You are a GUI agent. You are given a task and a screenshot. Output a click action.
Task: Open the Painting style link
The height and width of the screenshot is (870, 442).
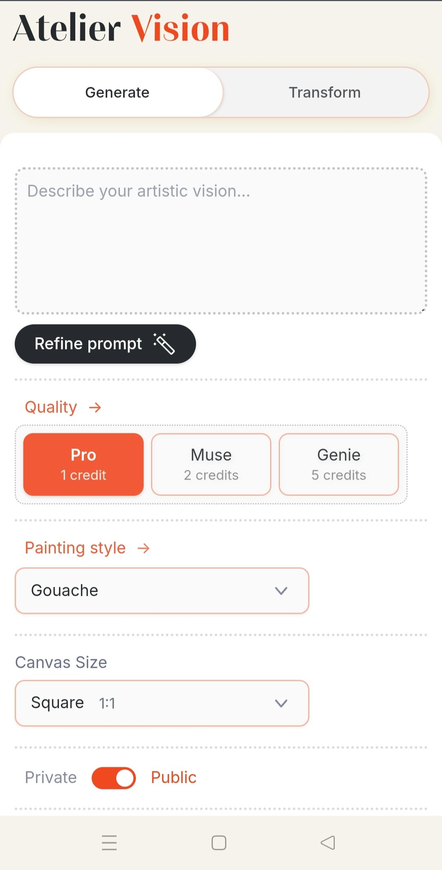[75, 548]
